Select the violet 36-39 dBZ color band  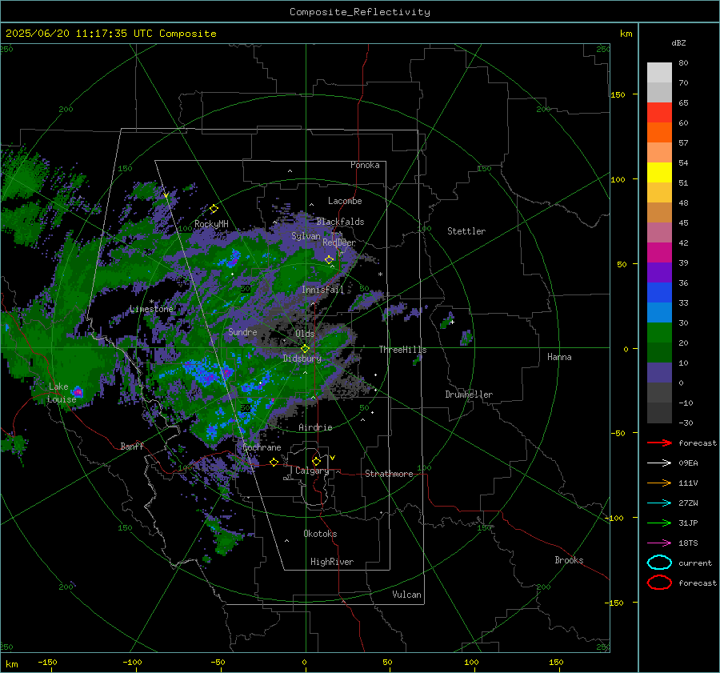tap(659, 273)
